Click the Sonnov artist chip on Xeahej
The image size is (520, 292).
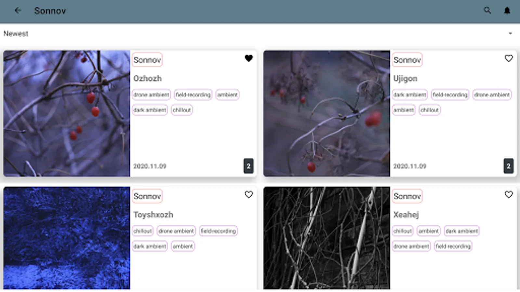[407, 196]
